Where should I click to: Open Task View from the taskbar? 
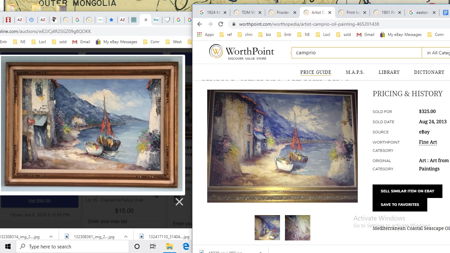(x=153, y=246)
